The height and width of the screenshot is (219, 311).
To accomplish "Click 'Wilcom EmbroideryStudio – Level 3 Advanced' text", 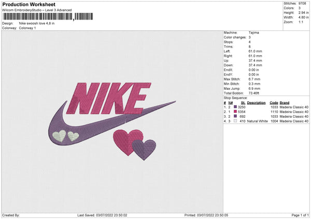I will (x=37, y=10).
